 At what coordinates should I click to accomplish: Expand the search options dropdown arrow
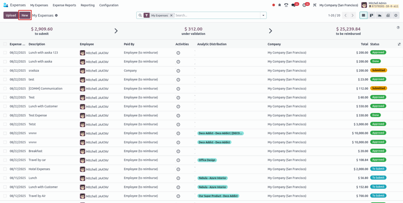263,15
